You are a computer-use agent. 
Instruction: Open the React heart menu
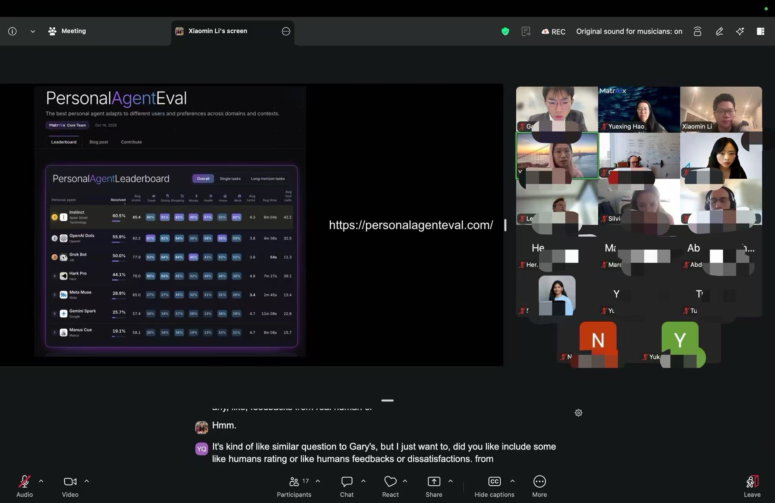pos(390,486)
